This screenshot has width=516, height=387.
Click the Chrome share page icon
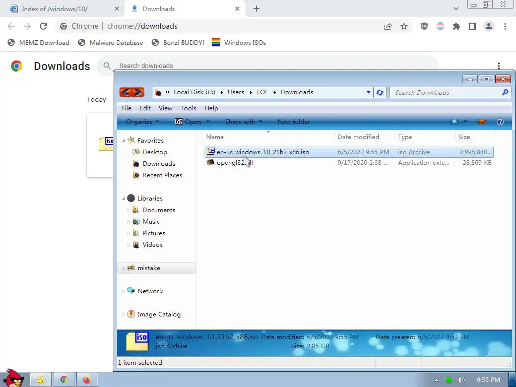[388, 26]
